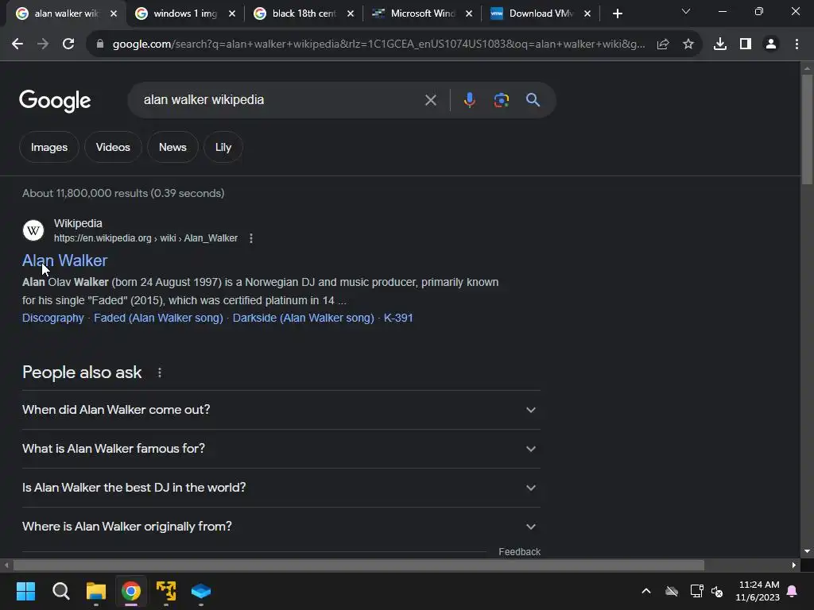Go to Google homepage logo
This screenshot has height=610, width=814.
coord(55,101)
